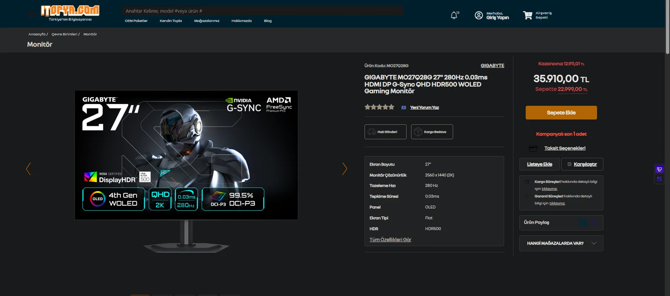670x296 pixels.
Task: Click the purple chat widget icon
Action: [659, 169]
